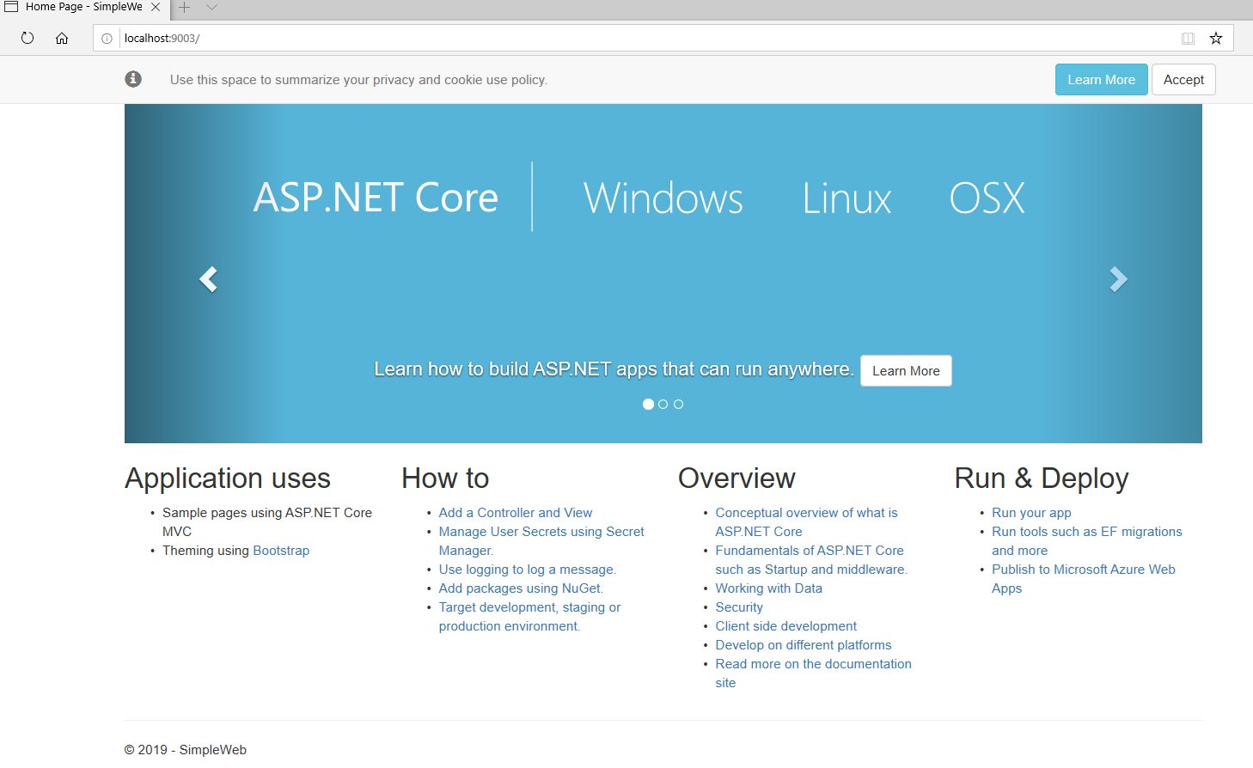Select second carousel indicator dot
This screenshot has height=768, width=1253.
pyautogui.click(x=663, y=404)
